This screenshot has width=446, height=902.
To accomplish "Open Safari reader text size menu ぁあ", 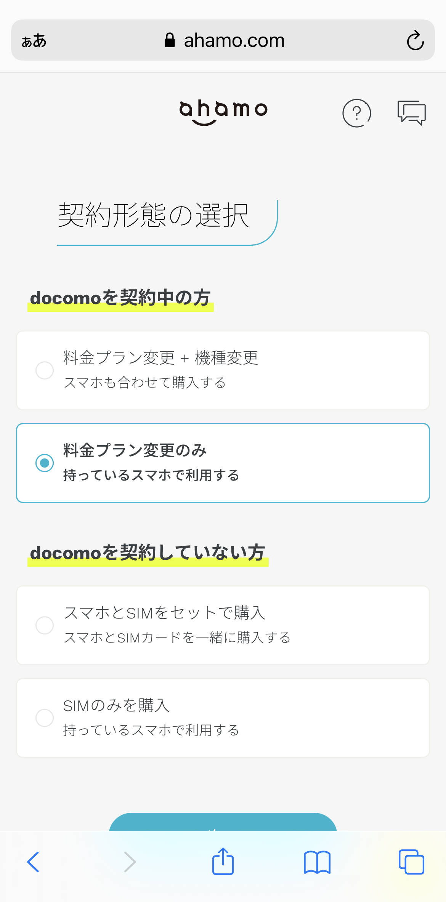I will click(34, 41).
